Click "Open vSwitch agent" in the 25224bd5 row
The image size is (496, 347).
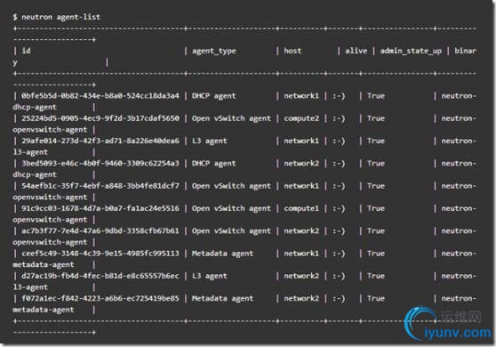click(231, 118)
